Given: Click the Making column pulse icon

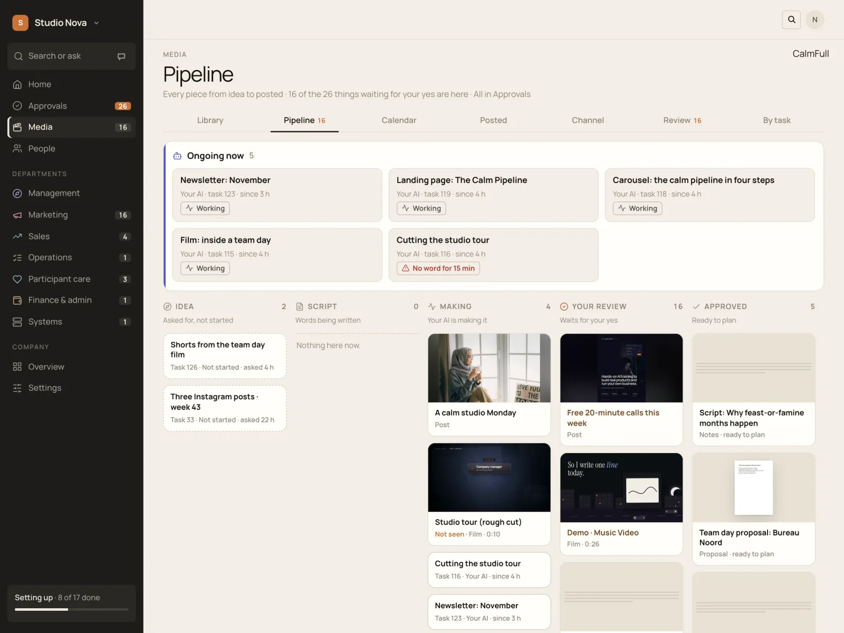Looking at the screenshot, I should click(x=432, y=306).
